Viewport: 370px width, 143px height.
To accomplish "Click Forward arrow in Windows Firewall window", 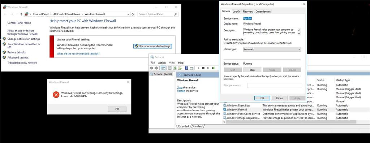I will coord(12,14).
